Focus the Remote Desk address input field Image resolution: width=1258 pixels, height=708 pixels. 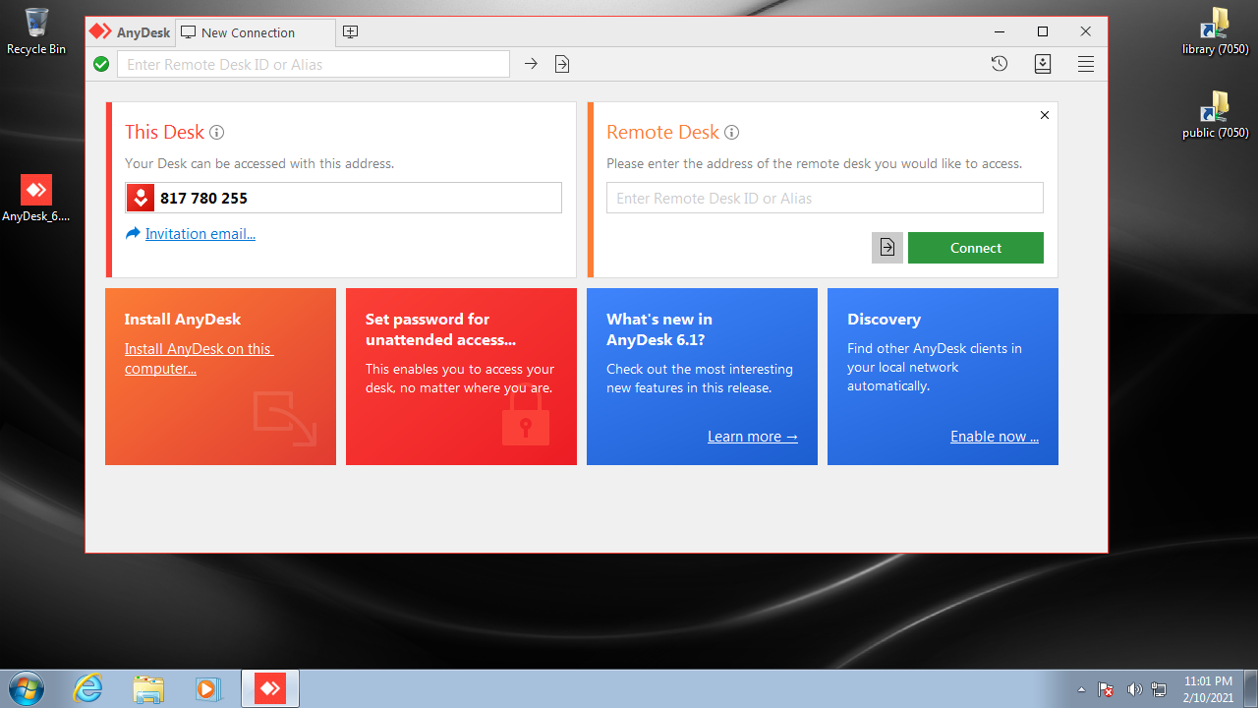(x=824, y=198)
